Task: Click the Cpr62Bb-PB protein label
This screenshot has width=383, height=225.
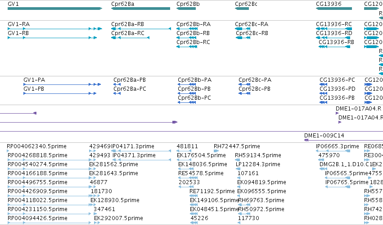Action: [194, 89]
